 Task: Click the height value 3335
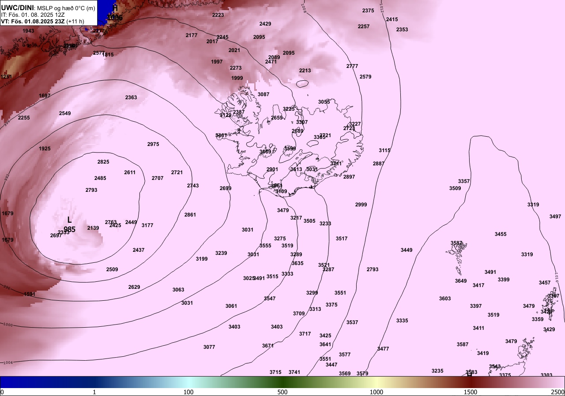402,321
